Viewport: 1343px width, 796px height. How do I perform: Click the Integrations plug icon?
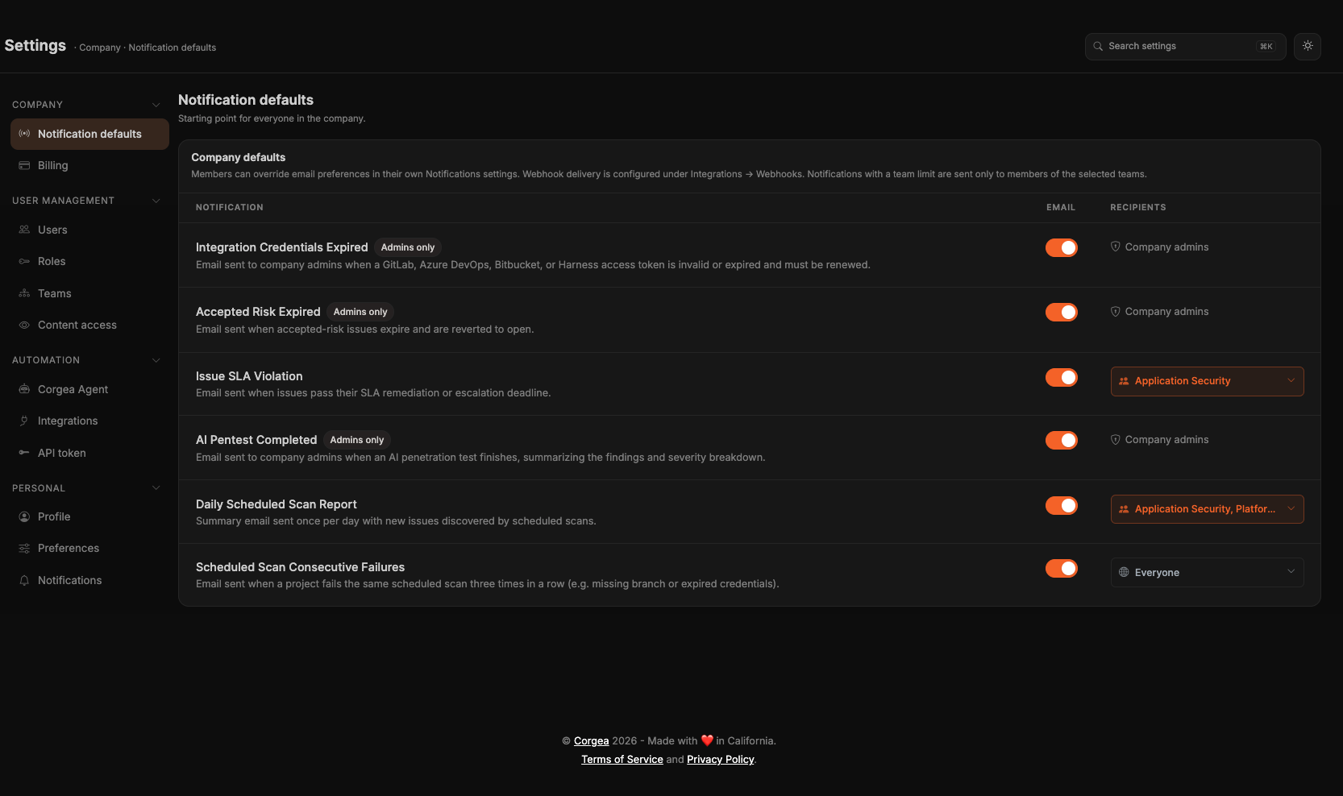point(24,421)
